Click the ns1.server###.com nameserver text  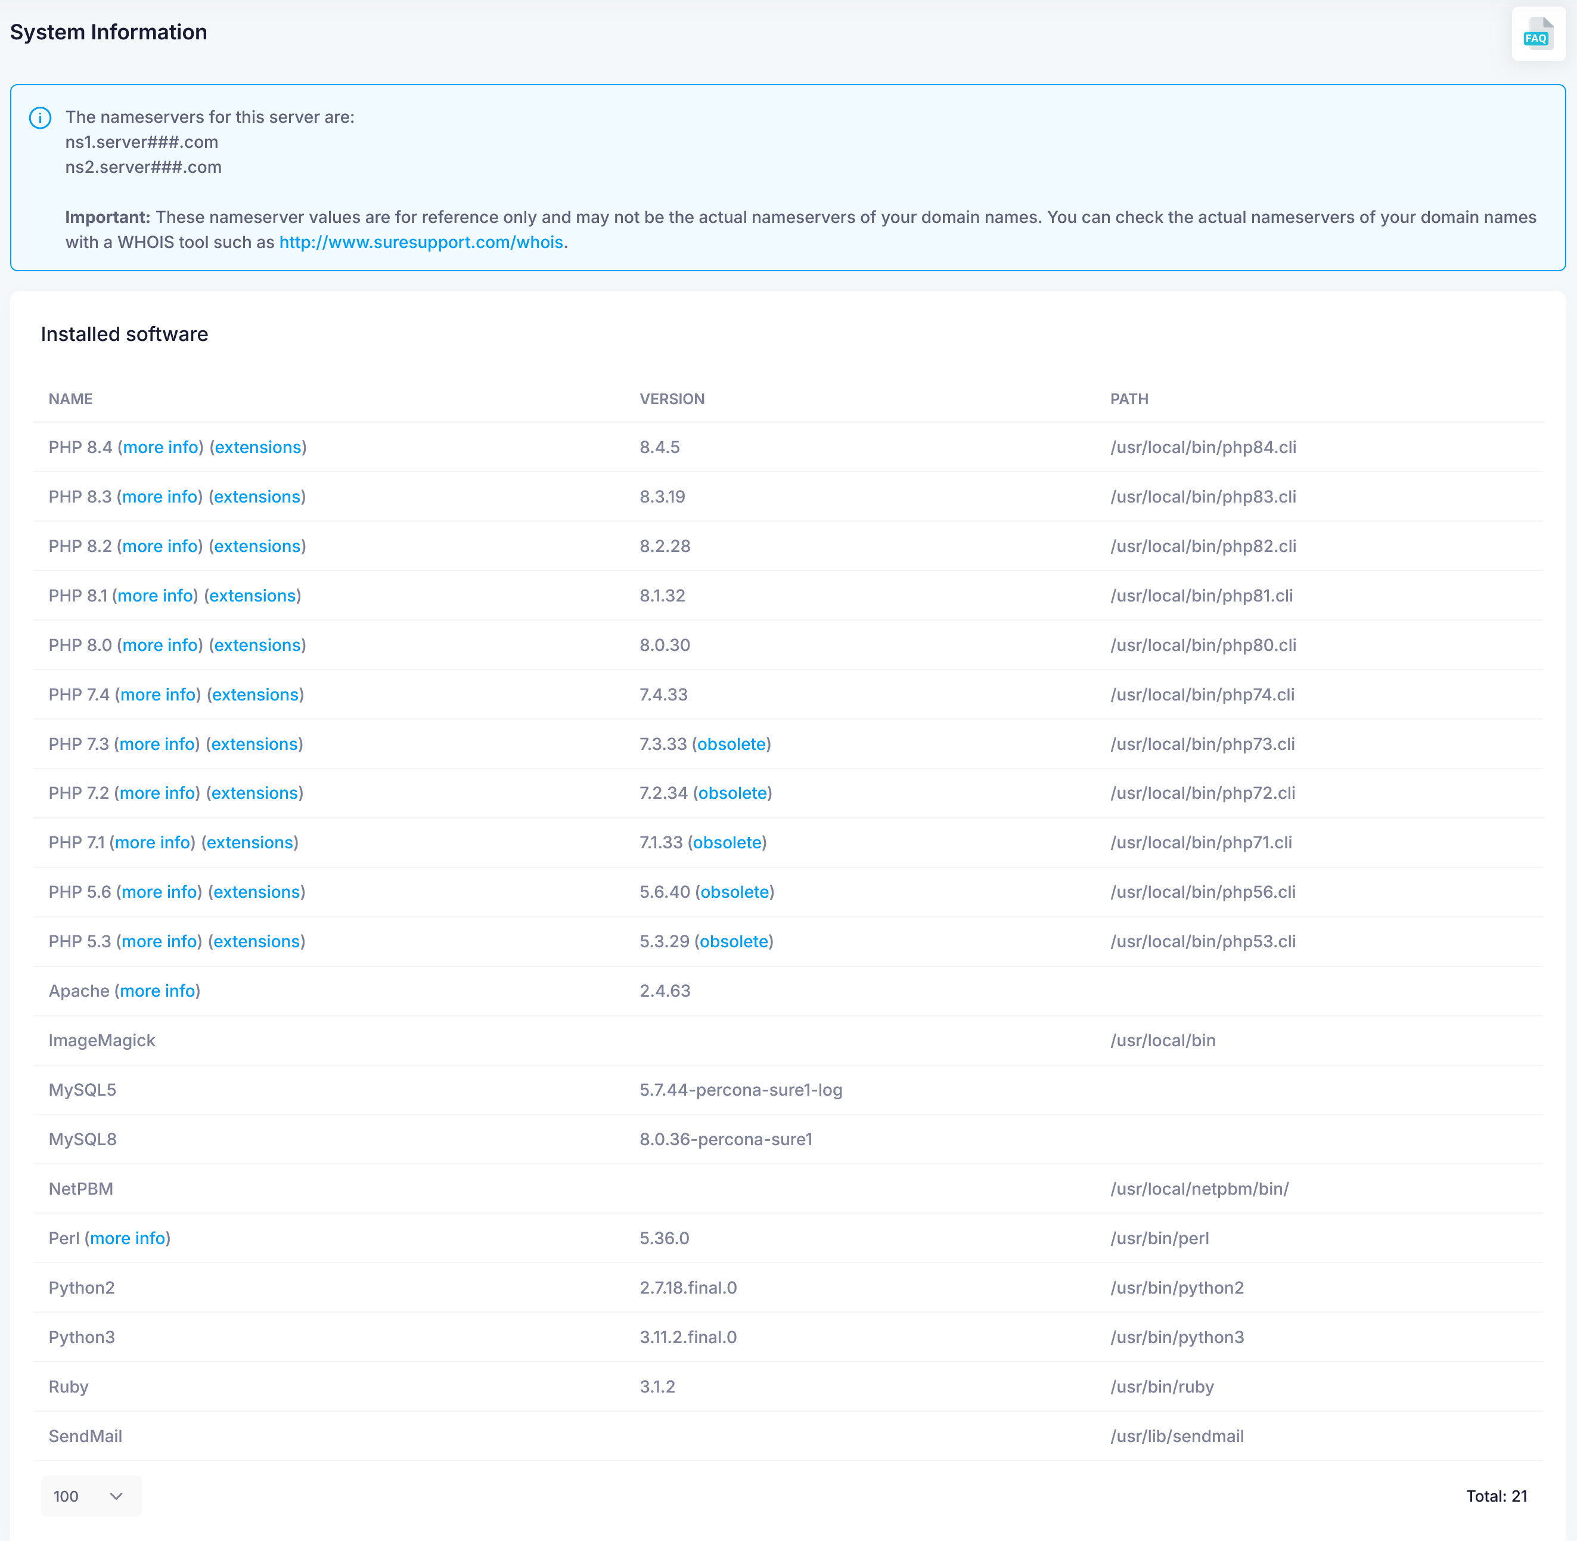click(x=142, y=142)
